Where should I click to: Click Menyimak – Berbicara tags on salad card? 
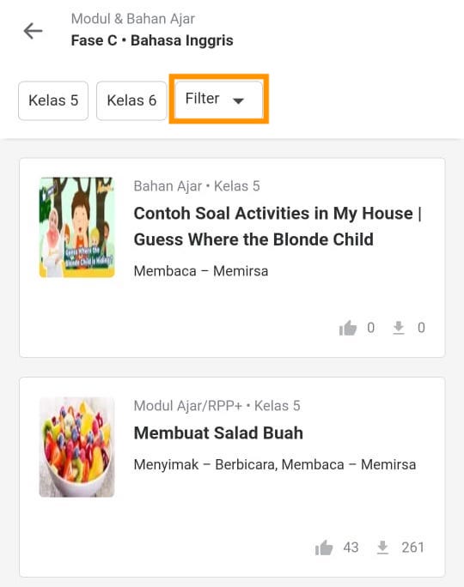click(205, 464)
